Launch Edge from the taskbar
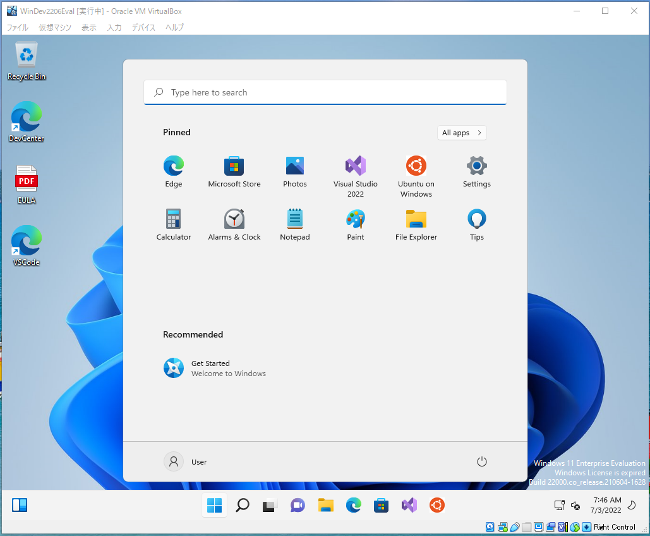 (353, 505)
